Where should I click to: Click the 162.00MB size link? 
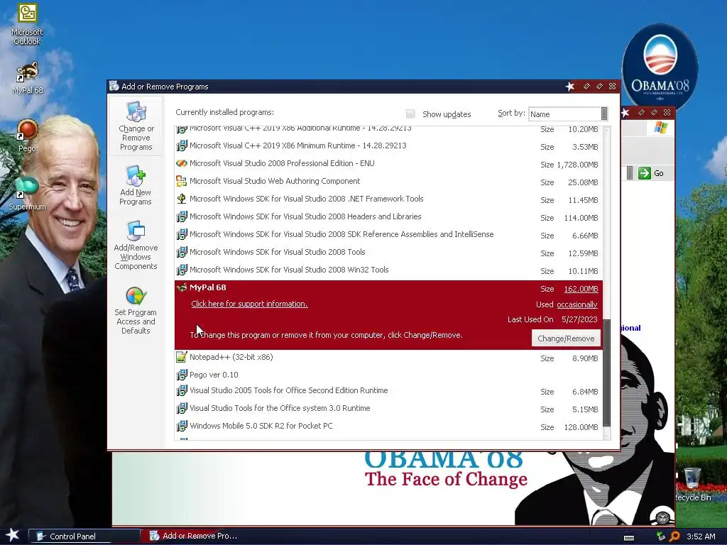[x=581, y=289]
